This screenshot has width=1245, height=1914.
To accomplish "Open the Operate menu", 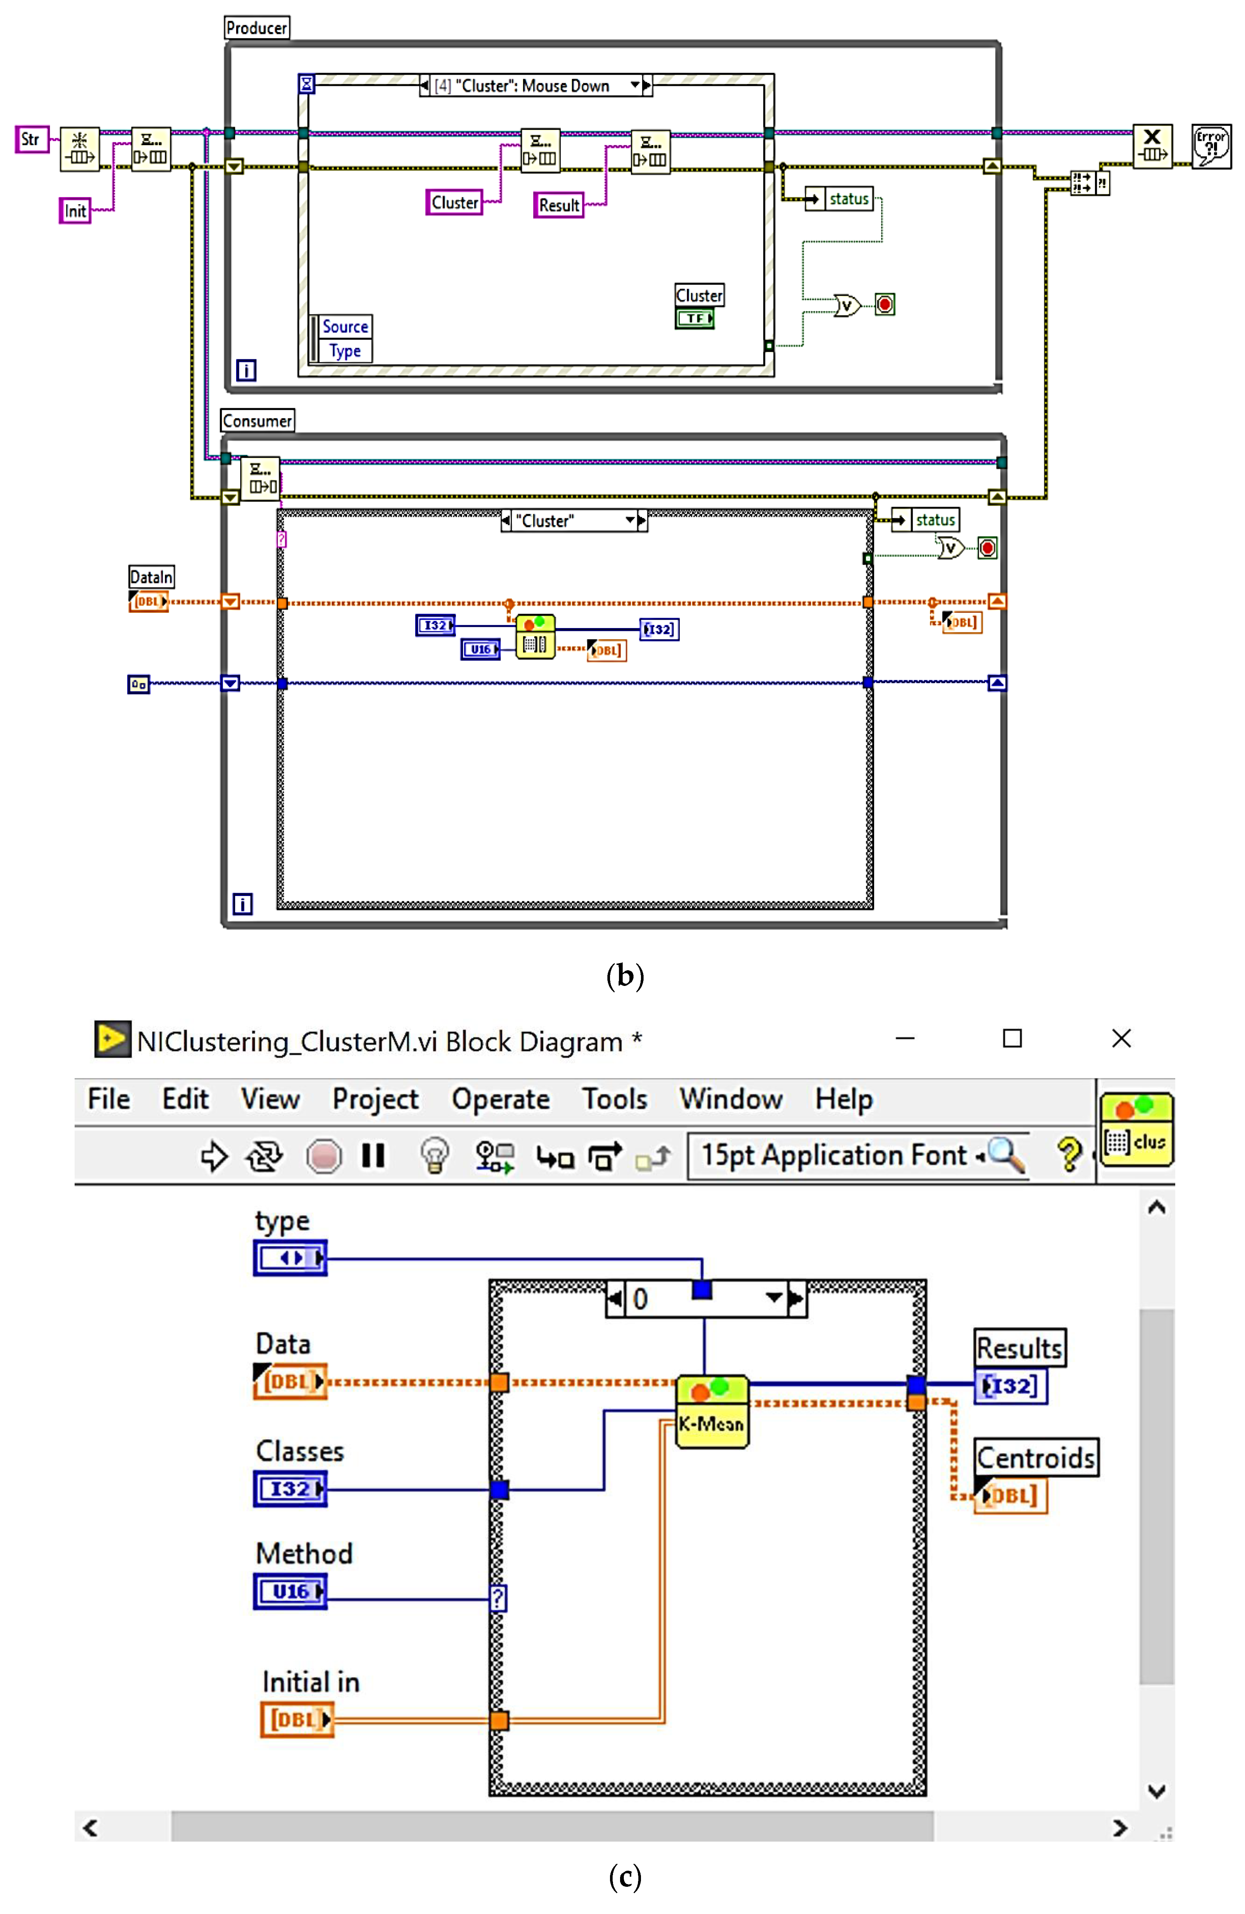I will [500, 1099].
